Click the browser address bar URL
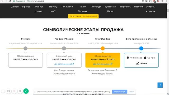 pyautogui.click(x=36, y=1)
